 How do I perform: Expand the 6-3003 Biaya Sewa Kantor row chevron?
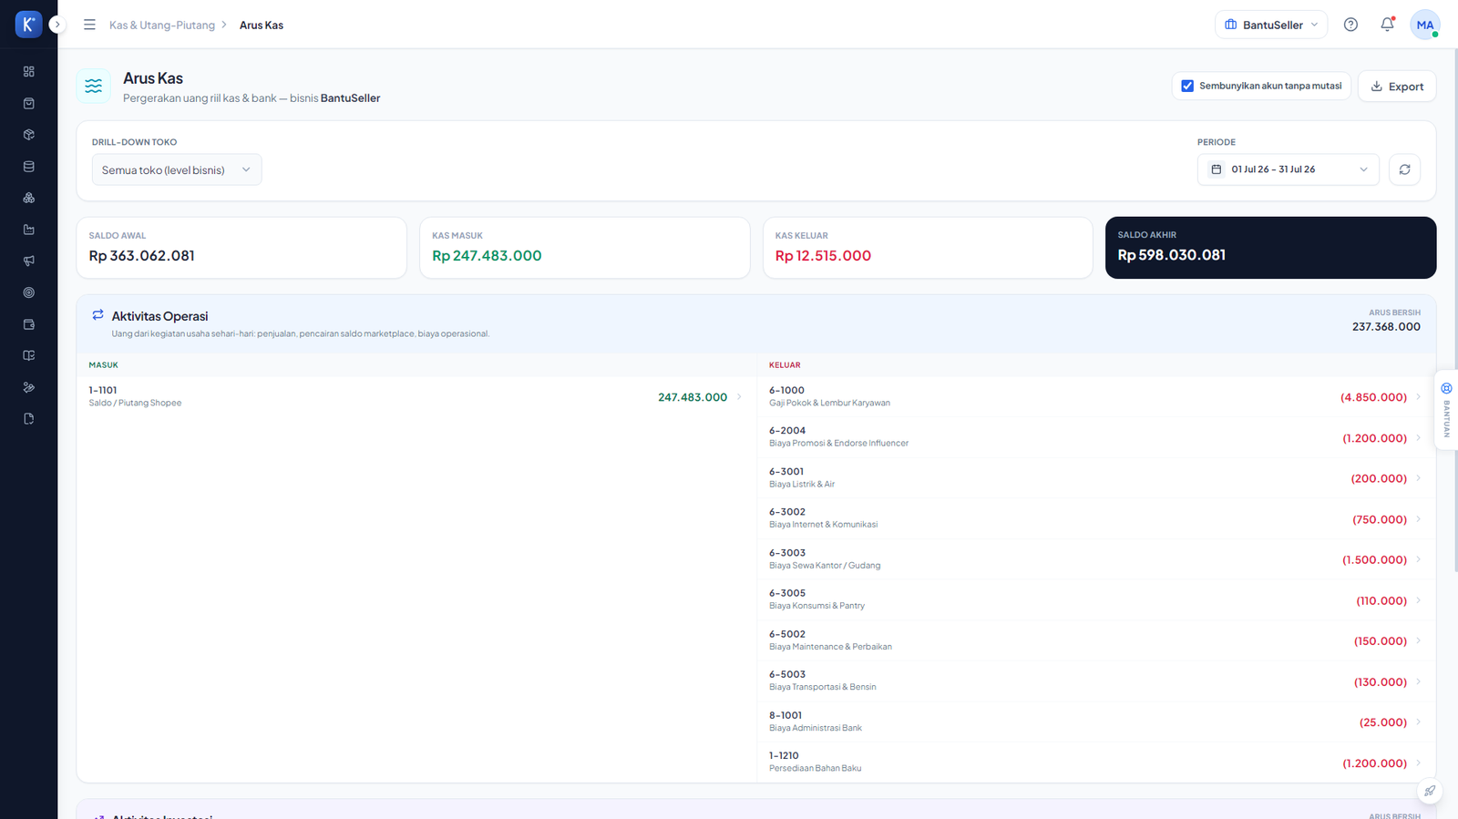tap(1419, 559)
